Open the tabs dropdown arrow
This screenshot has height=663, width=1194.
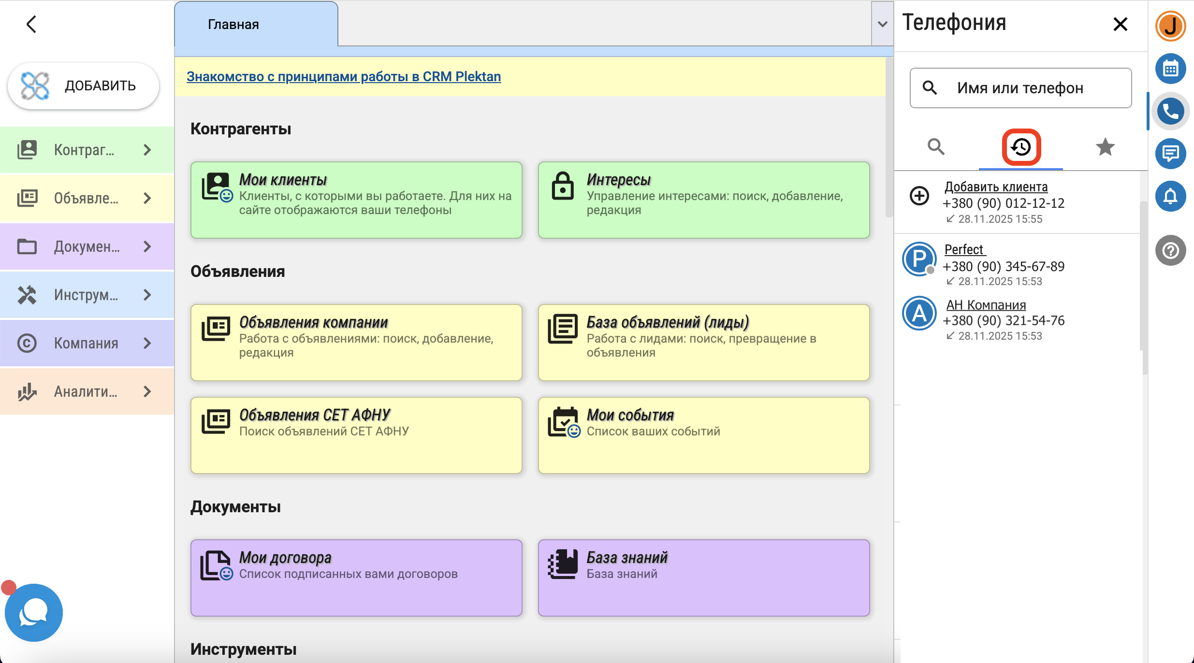coord(882,24)
